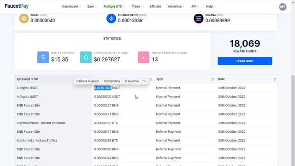Click Referral Payment in the 0.00000047 BNB row

pyautogui.click(x=168, y=131)
